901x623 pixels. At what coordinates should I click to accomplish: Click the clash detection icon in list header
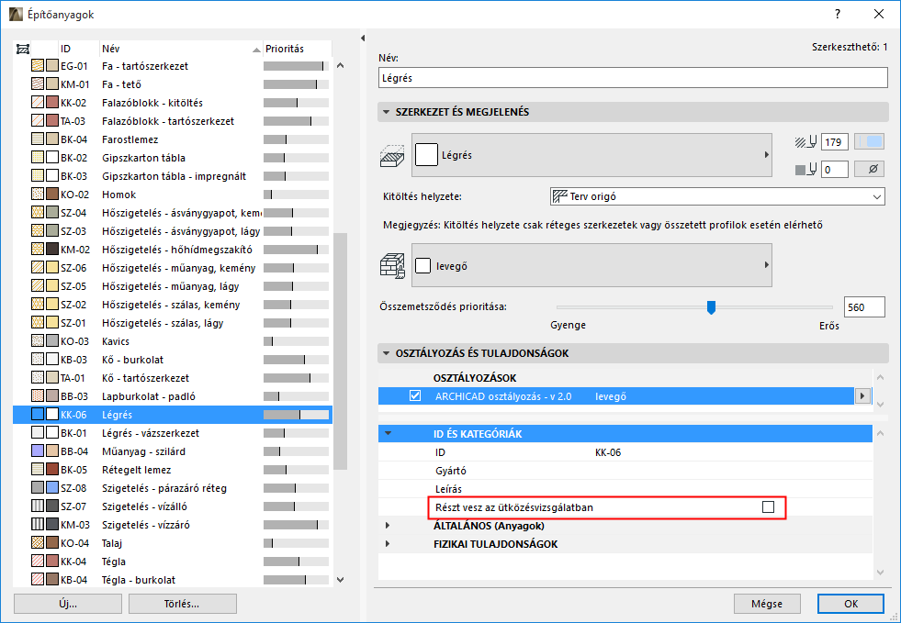[x=23, y=48]
